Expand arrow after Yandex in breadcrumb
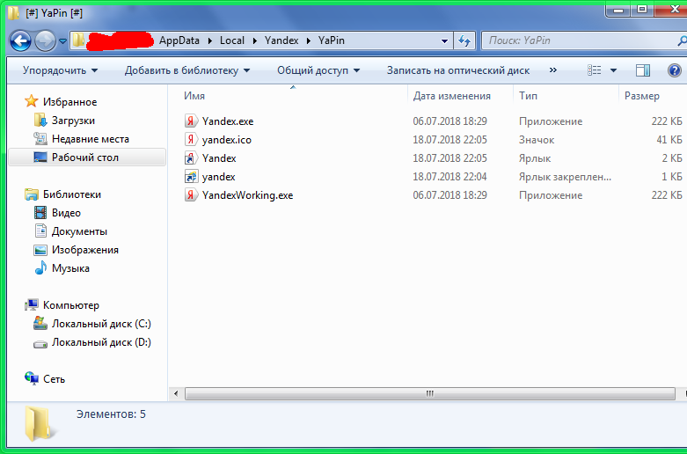The image size is (687, 454). [x=309, y=40]
